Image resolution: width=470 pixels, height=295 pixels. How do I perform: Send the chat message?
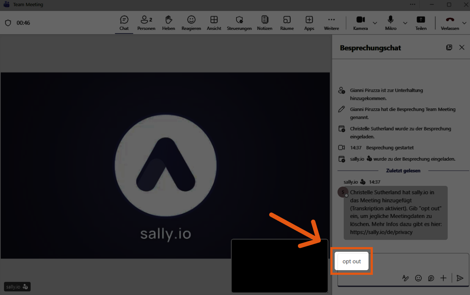(460, 278)
